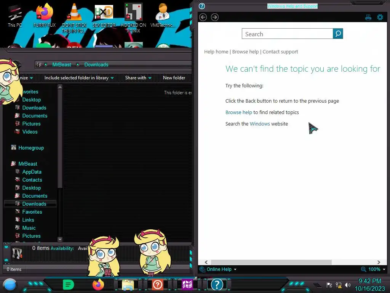Click the help window question mark icon
This screenshot has width=390, height=293.
click(x=202, y=6)
